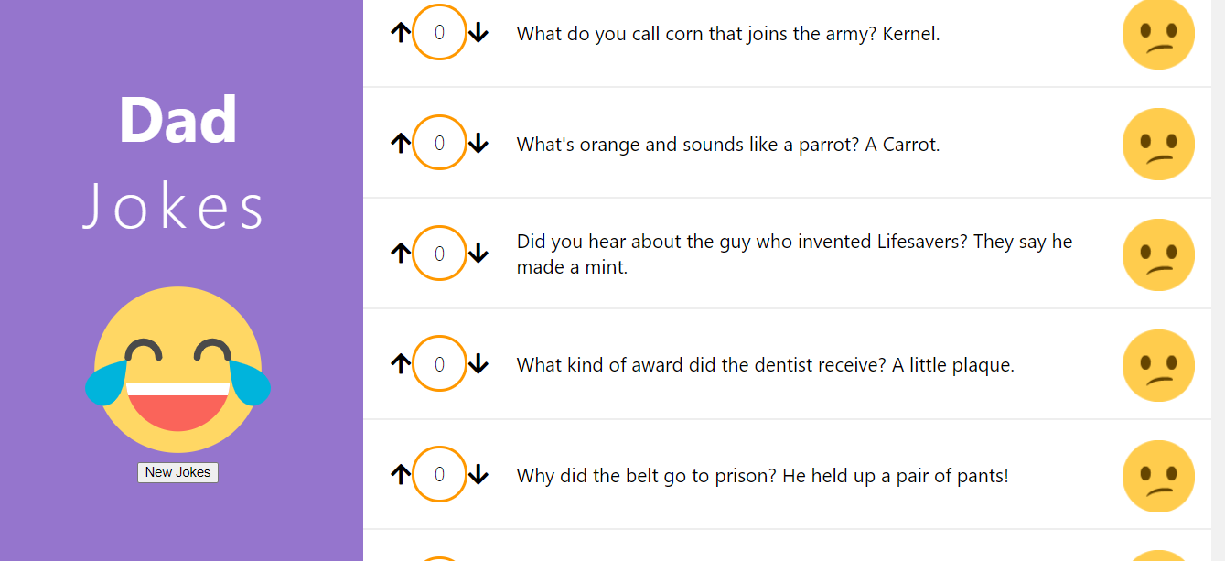Upvote the belt prison joke
Viewport: 1225px width, 561px height.
pyautogui.click(x=400, y=475)
